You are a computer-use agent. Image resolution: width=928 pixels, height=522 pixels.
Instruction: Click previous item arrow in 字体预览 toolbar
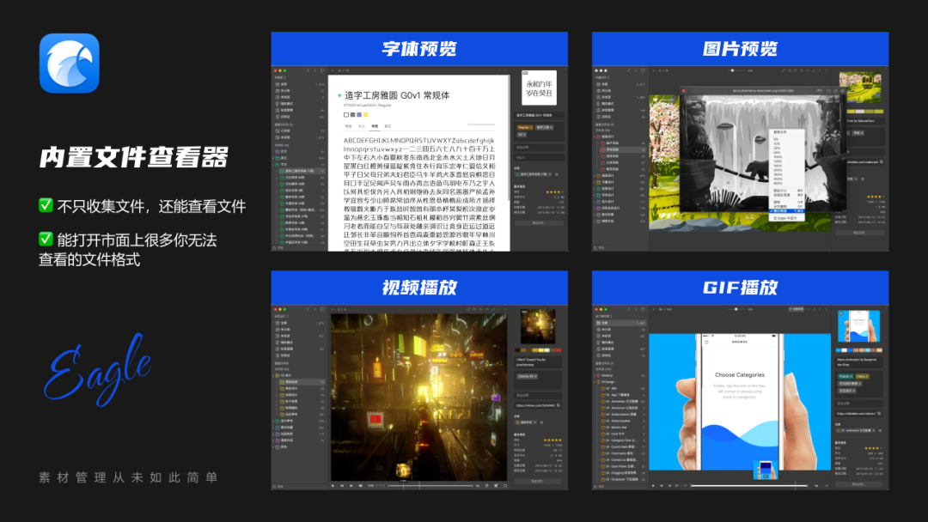tap(498, 70)
